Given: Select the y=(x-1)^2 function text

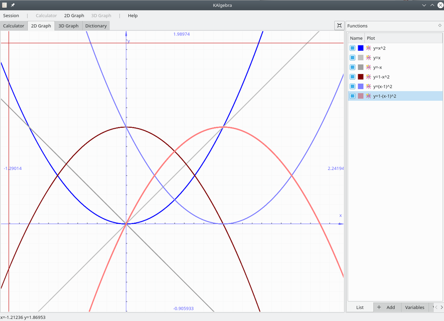Looking at the screenshot, I should click(382, 87).
